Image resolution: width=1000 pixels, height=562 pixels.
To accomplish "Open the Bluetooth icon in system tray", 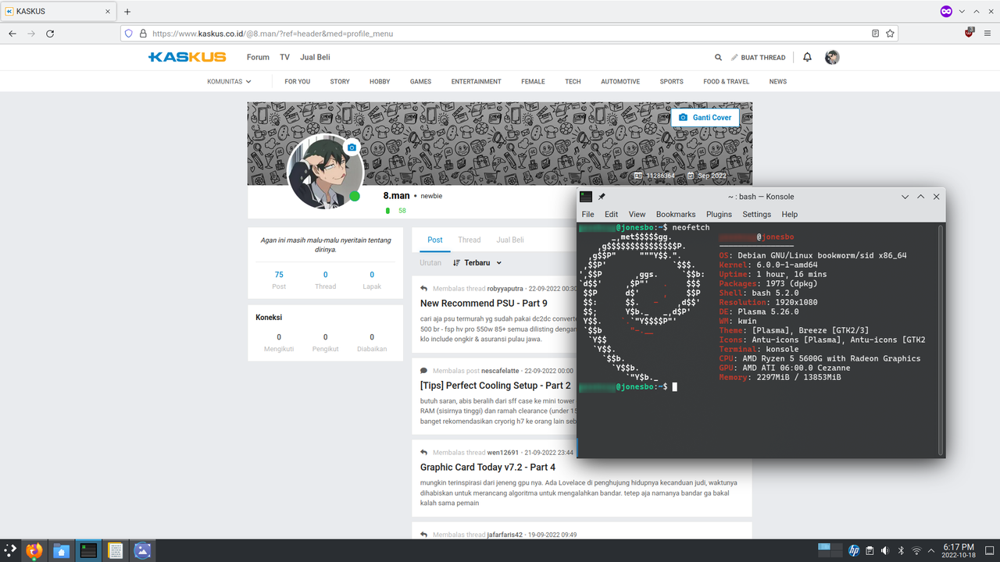I will [901, 550].
